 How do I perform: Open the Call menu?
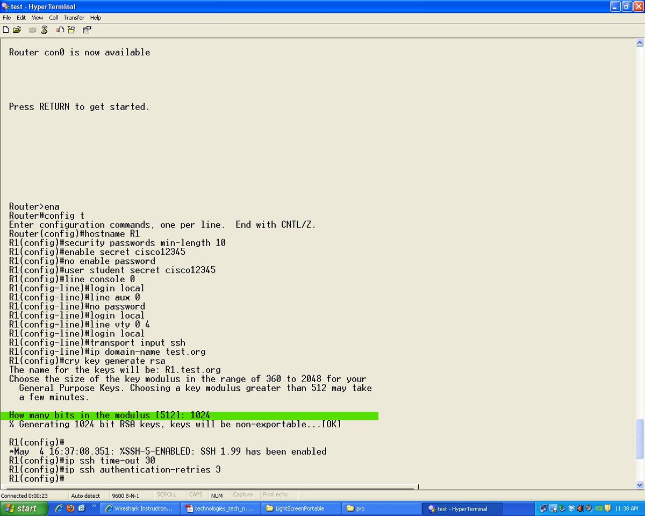tap(53, 18)
